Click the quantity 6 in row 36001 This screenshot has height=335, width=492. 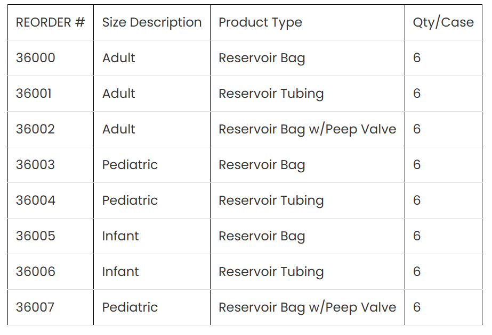(x=417, y=94)
